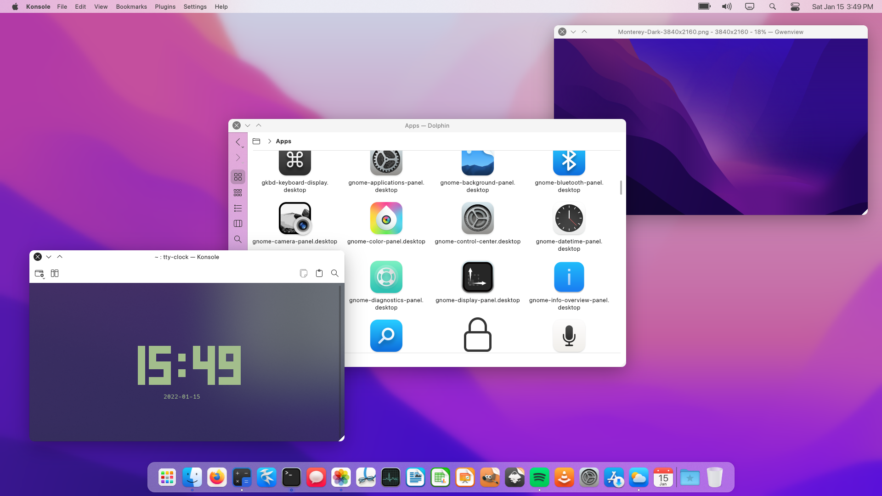Click the date and time Sat Jan 15
The height and width of the screenshot is (496, 882).
point(842,6)
